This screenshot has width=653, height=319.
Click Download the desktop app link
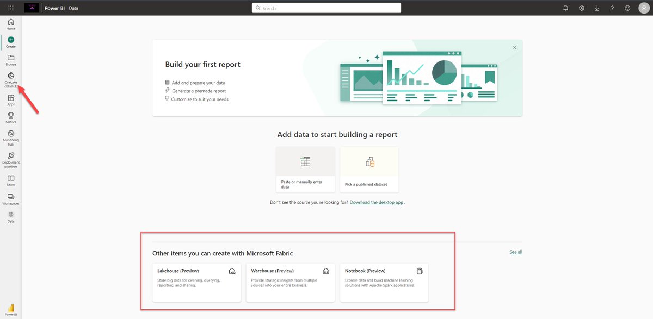coord(377,202)
